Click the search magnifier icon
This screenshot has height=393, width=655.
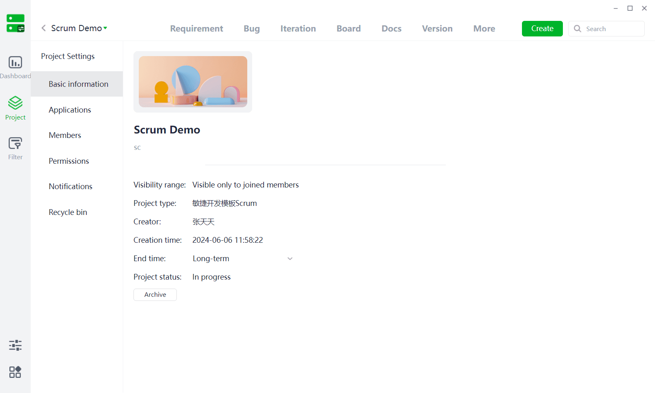pyautogui.click(x=578, y=29)
